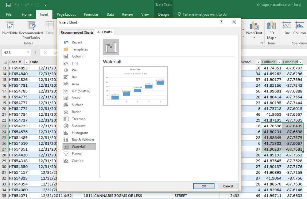Pick the Treemap chart type

pyautogui.click(x=78, y=119)
